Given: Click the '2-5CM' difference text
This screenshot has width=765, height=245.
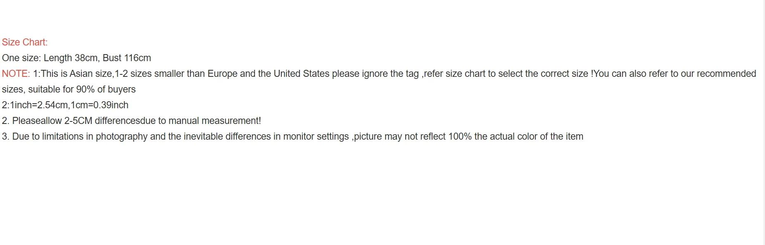Looking at the screenshot, I should (78, 121).
